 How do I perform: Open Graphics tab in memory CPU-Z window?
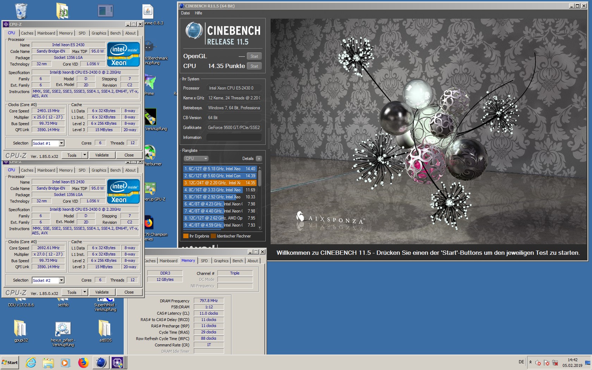tap(221, 261)
